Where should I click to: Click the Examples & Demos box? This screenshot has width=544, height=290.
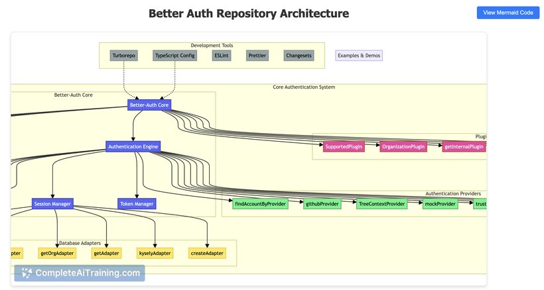[359, 56]
